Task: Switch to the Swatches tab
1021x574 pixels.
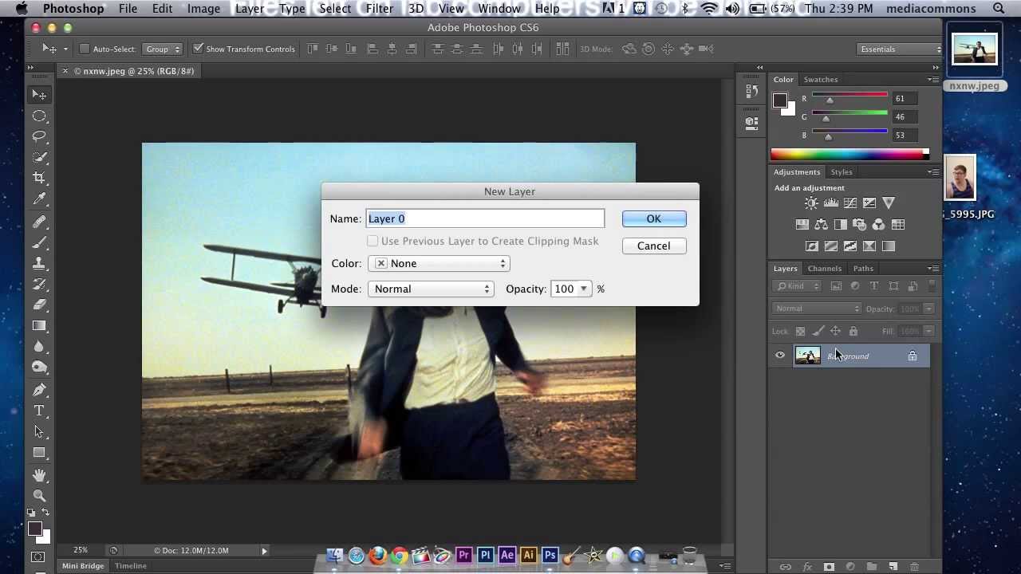Action: click(821, 80)
